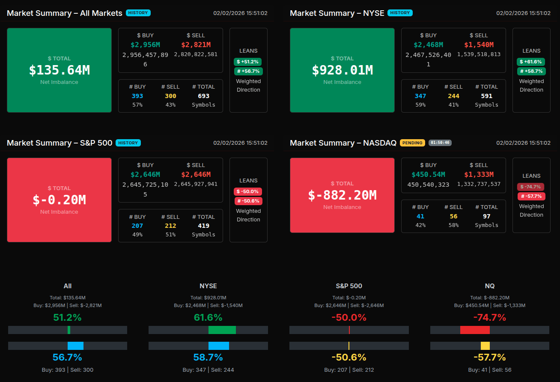Image resolution: width=560 pixels, height=382 pixels.
Task: Click the 693 total symbols count
Action: (x=203, y=96)
